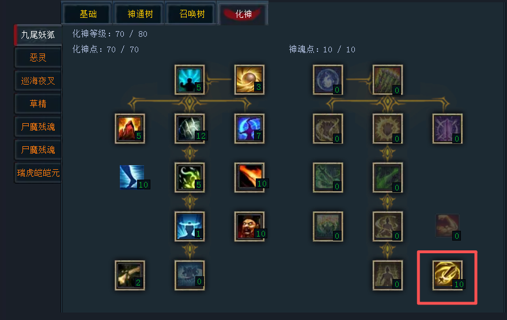Select the sword skill icon level 2

pyautogui.click(x=130, y=275)
